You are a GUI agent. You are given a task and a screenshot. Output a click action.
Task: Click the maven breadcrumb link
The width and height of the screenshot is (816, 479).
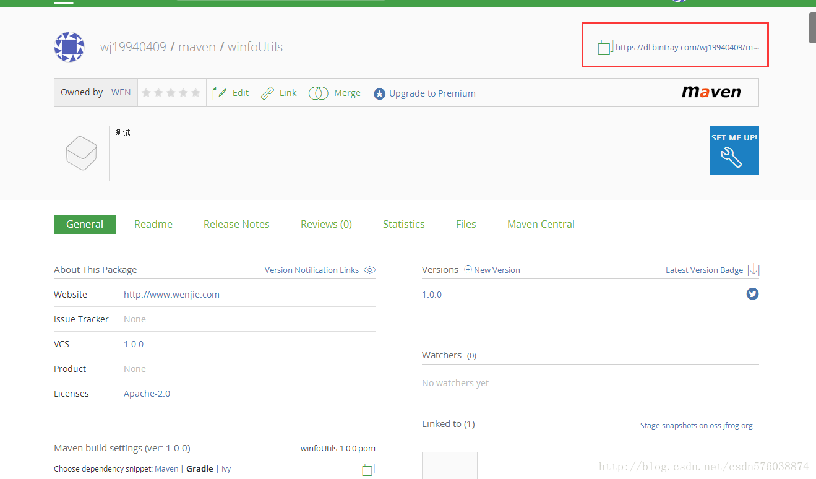click(197, 47)
